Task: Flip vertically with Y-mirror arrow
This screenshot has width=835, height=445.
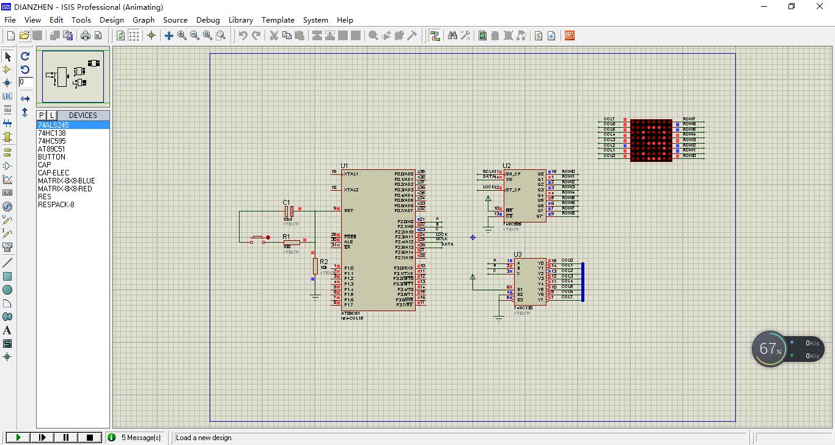Action: click(25, 112)
